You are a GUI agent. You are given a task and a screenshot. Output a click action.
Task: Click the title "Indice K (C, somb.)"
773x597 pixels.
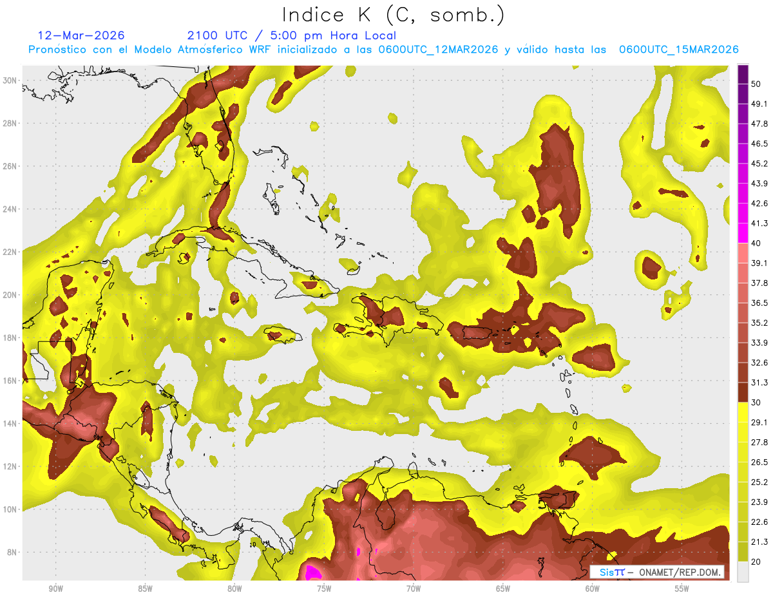(393, 15)
